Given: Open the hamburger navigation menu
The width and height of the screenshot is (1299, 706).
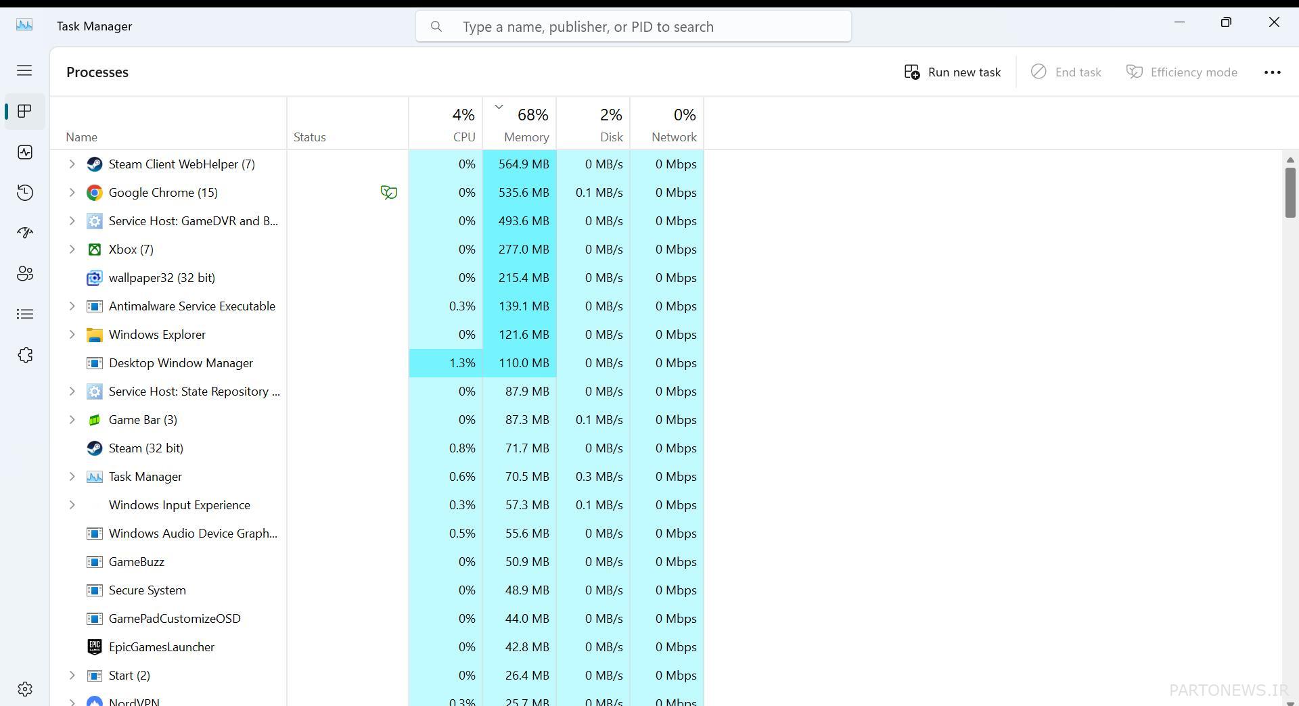Looking at the screenshot, I should (24, 70).
